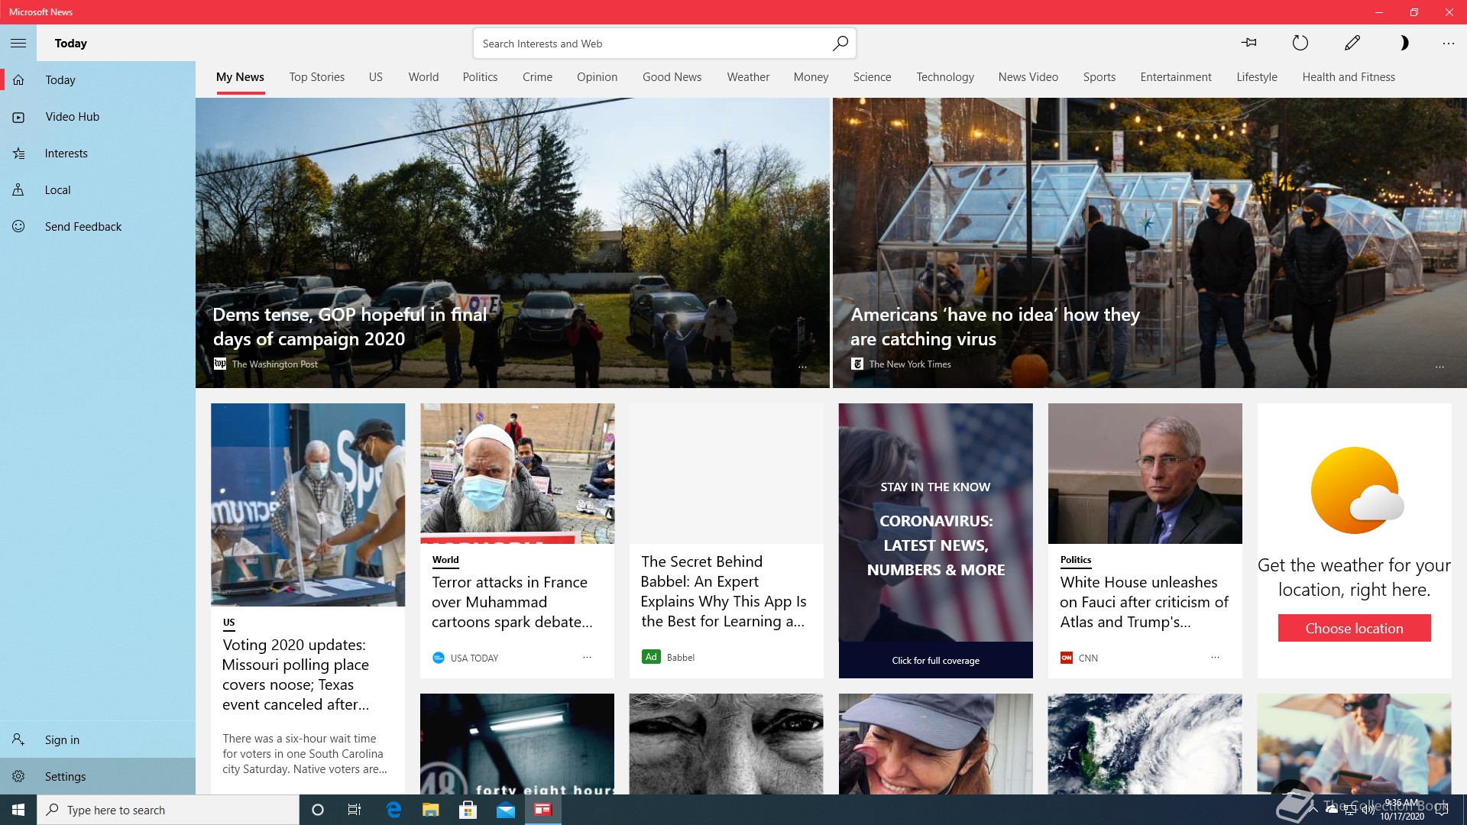The image size is (1467, 825).
Task: Open Cortana circle on taskbar
Action: click(318, 810)
